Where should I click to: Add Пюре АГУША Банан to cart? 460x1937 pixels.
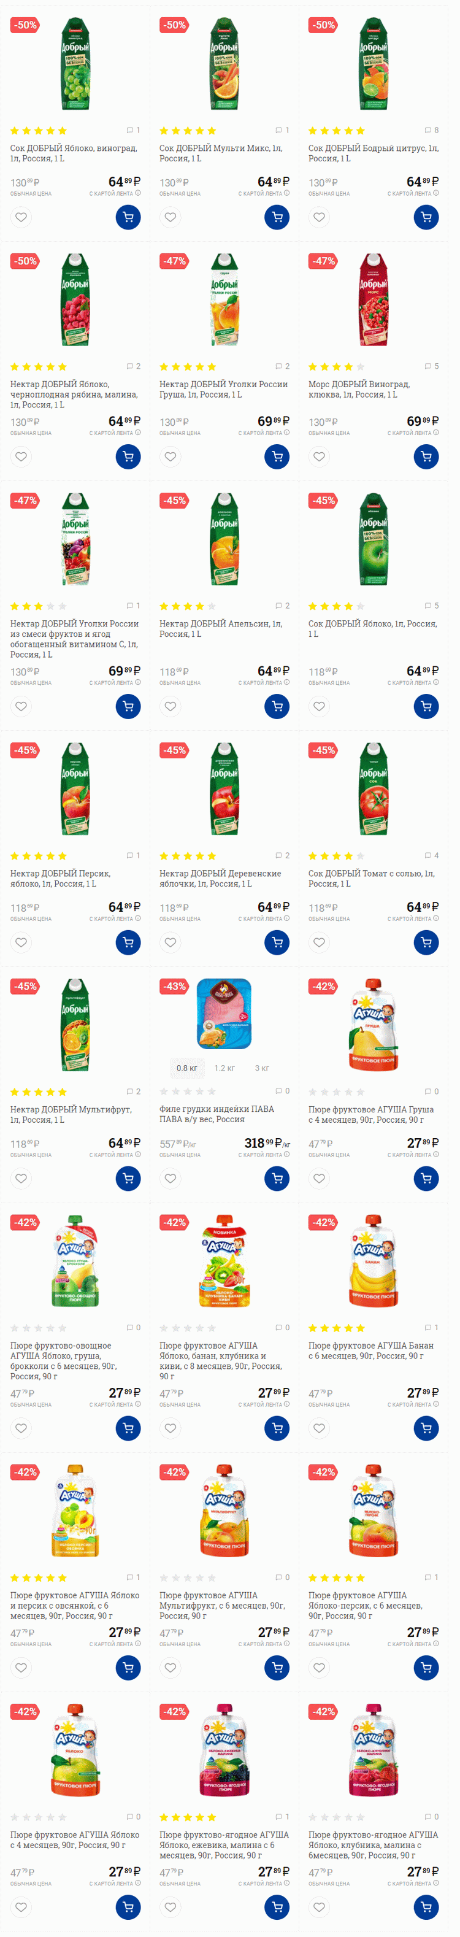click(426, 1428)
